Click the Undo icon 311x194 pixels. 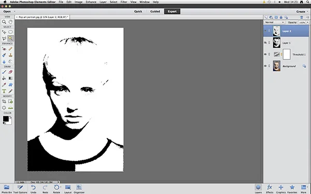33,189
